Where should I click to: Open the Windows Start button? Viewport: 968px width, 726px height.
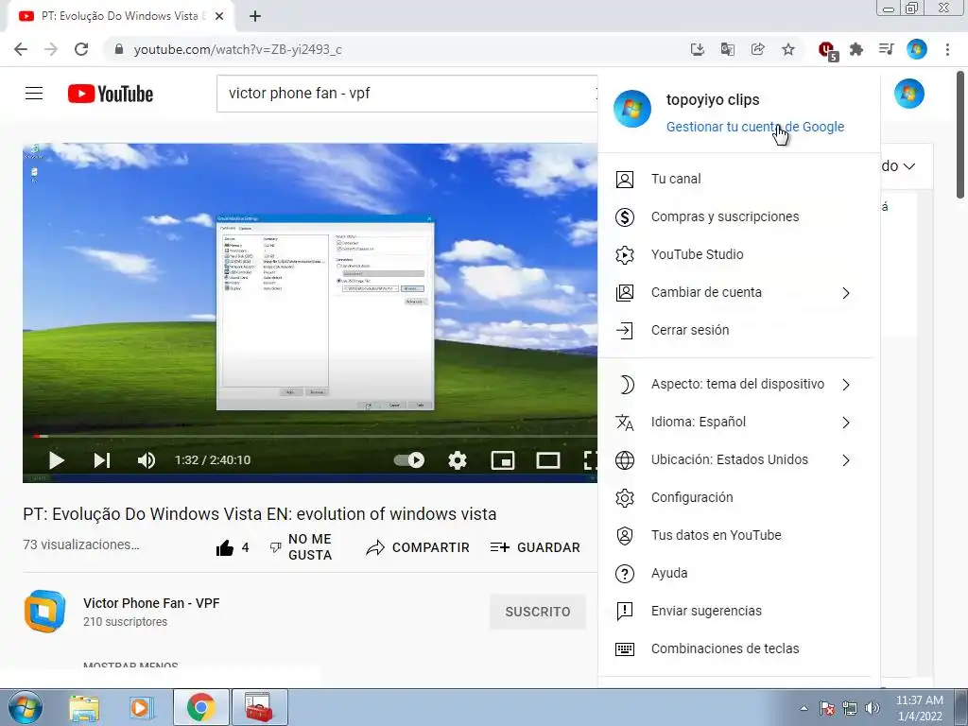point(25,707)
